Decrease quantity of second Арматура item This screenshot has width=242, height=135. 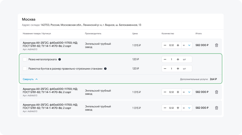[x=165, y=92]
